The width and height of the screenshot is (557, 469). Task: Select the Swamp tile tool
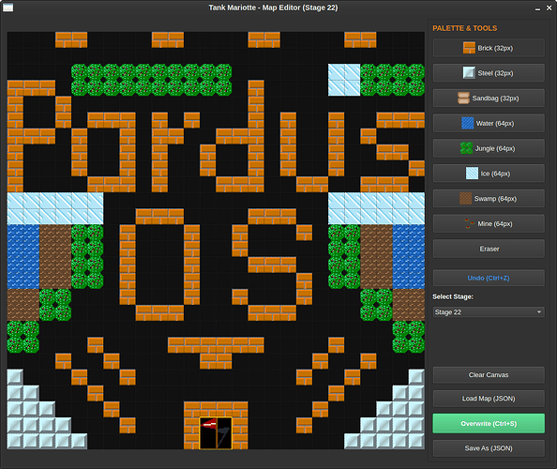(x=489, y=199)
